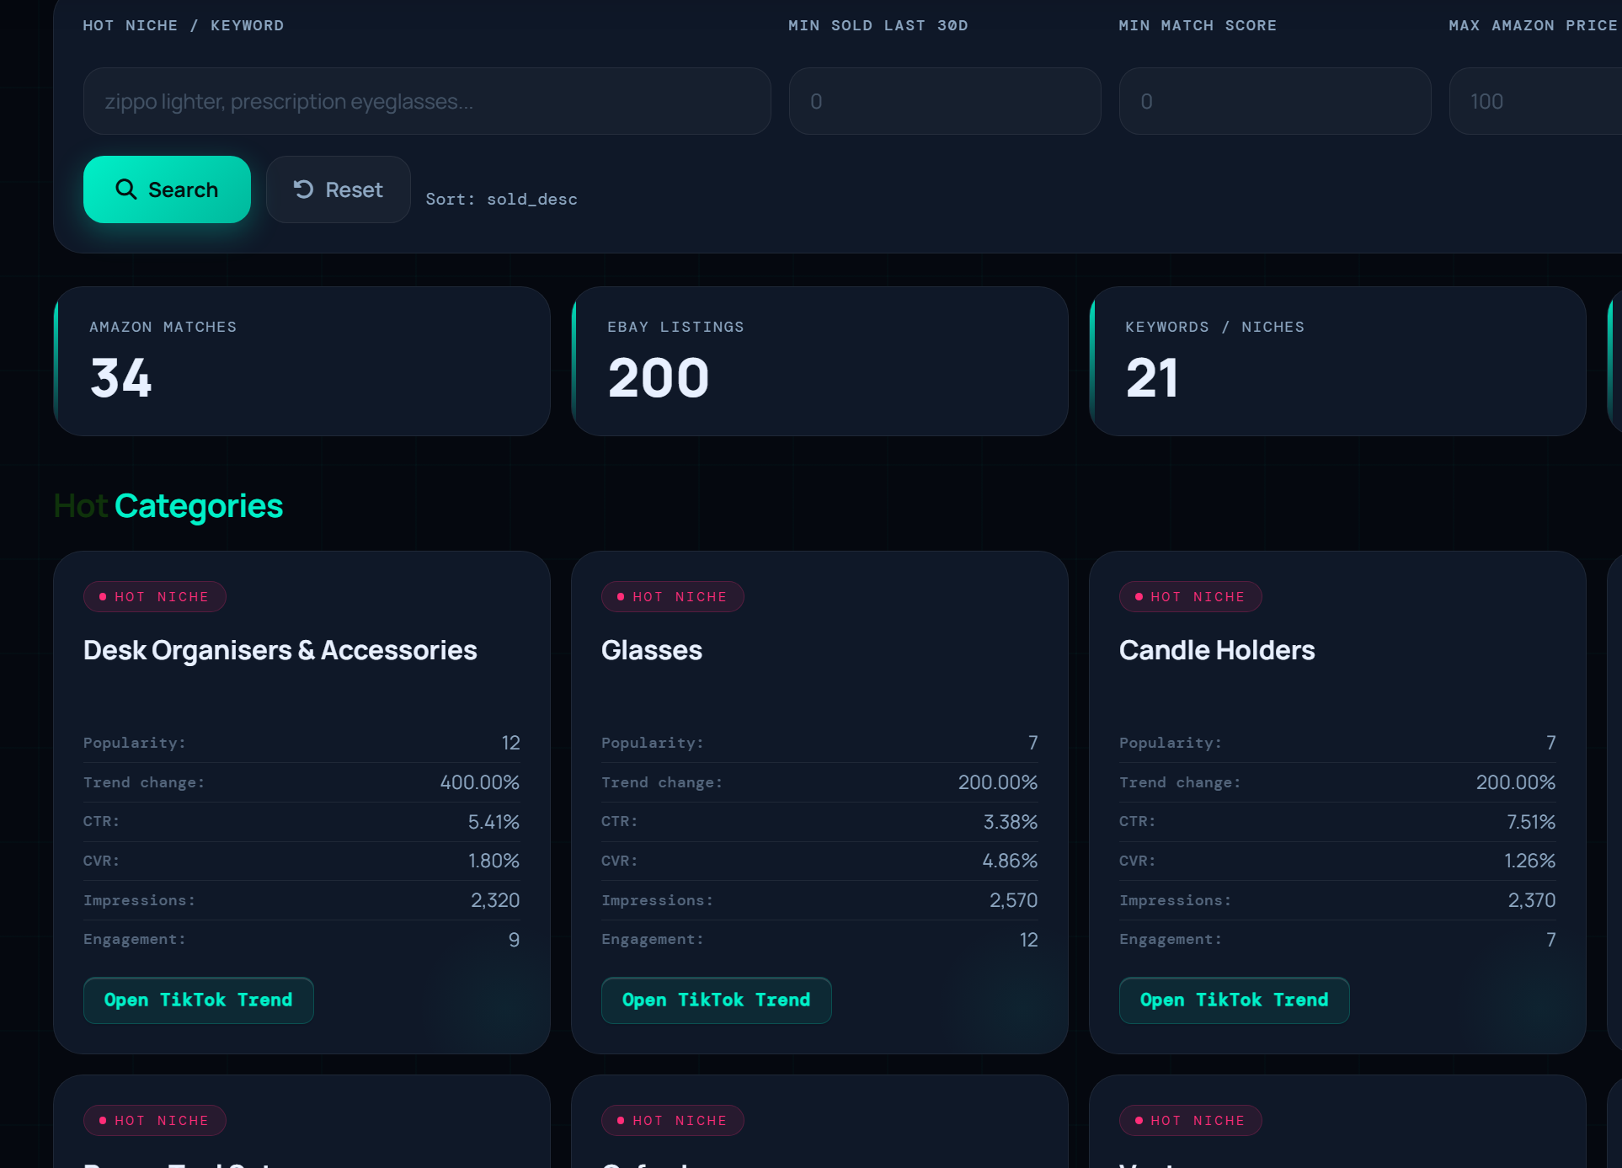Click Hot Niche badge on Desk Organisers card
This screenshot has width=1622, height=1168.
tap(154, 597)
